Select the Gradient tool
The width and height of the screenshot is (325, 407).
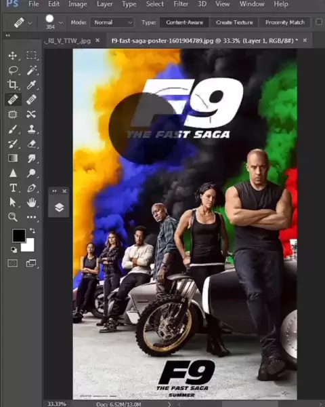point(13,158)
